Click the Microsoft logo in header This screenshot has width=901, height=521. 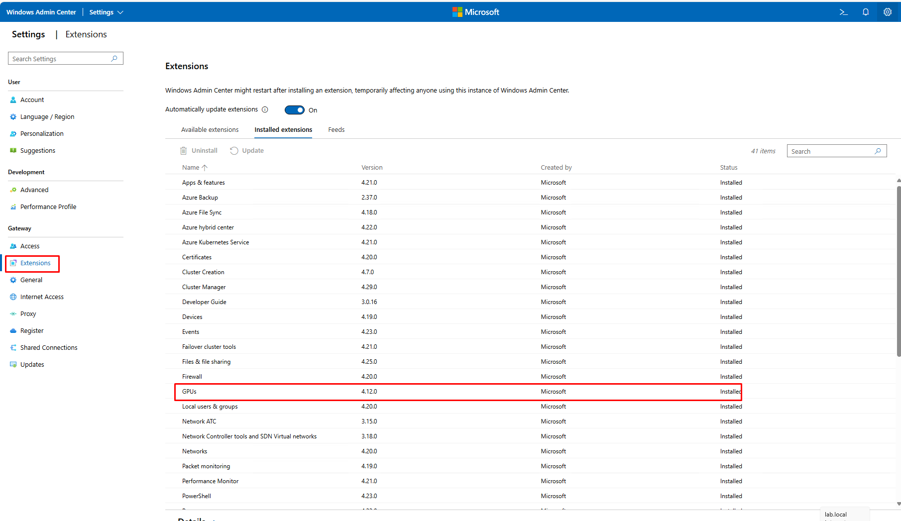[475, 12]
